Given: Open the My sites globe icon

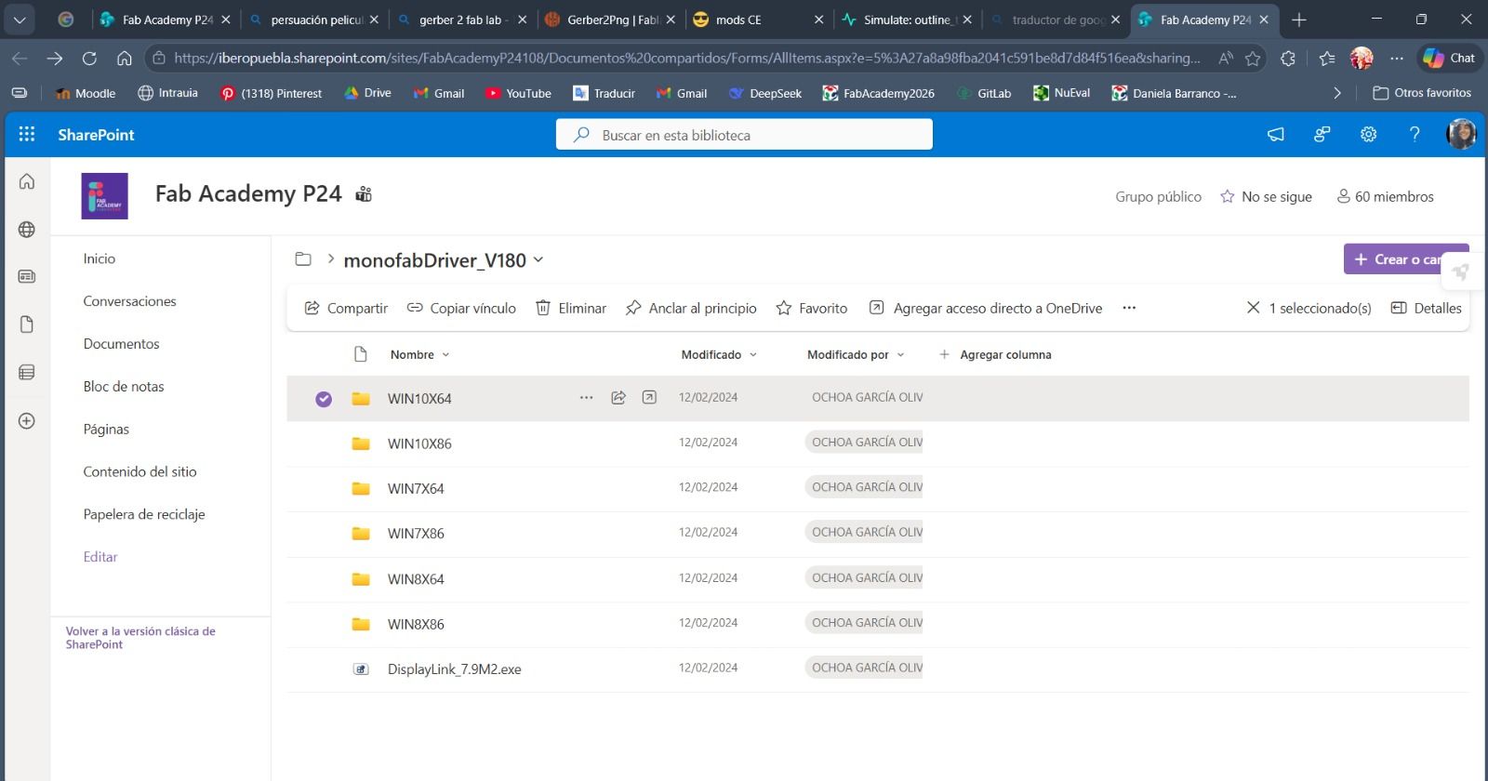Looking at the screenshot, I should click(27, 230).
